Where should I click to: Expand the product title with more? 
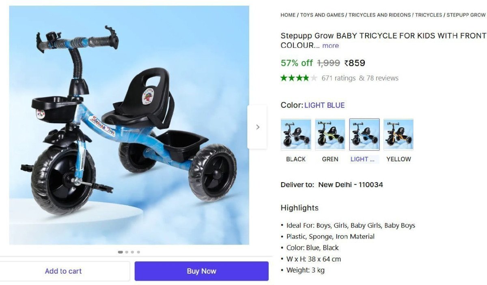click(x=330, y=45)
